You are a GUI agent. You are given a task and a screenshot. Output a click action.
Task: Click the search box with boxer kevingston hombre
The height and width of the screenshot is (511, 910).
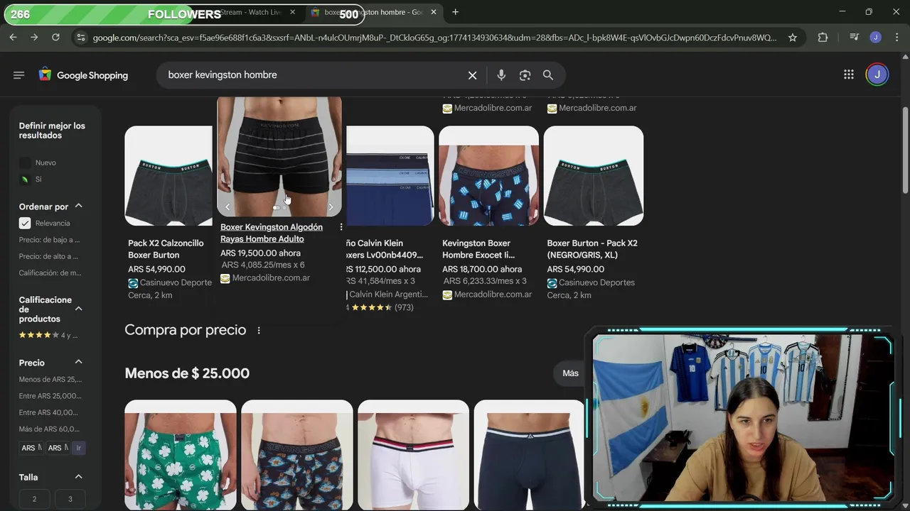tap(313, 75)
